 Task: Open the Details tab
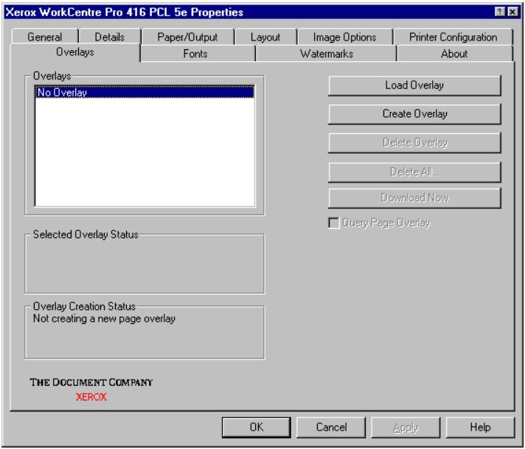(109, 37)
